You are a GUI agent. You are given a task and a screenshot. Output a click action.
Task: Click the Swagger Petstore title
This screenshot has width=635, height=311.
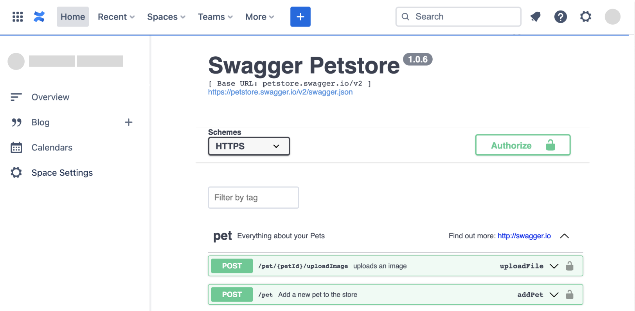point(304,65)
